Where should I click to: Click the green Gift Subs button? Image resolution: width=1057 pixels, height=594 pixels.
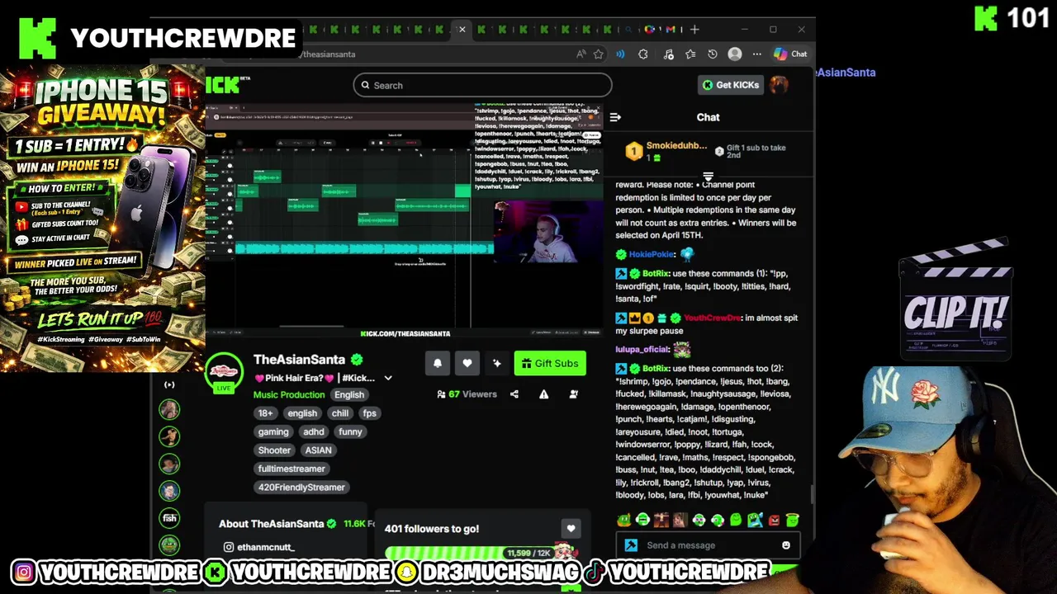click(x=550, y=363)
